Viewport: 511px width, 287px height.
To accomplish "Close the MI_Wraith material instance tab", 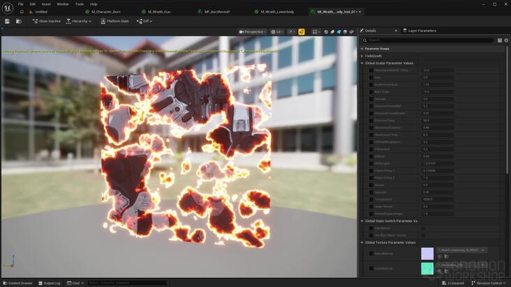I will tap(360, 12).
